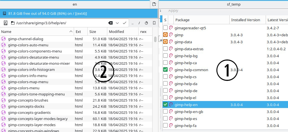Select file gimp-colors-tone-mapping-menu
The image size is (288, 132).
pos(36,94)
